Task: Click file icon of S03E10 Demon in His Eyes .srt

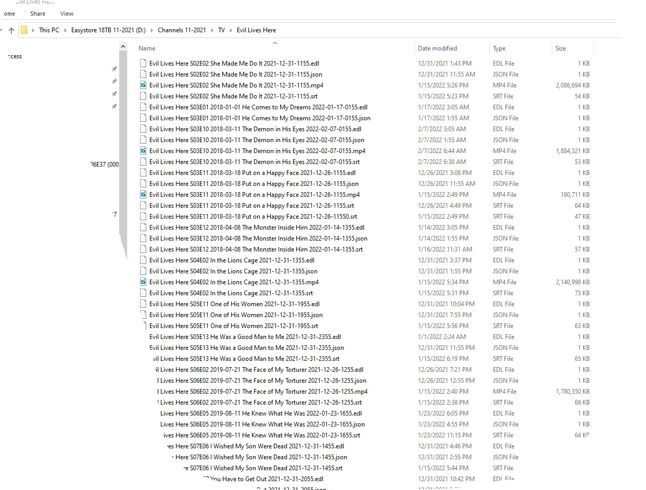Action: pyautogui.click(x=143, y=161)
